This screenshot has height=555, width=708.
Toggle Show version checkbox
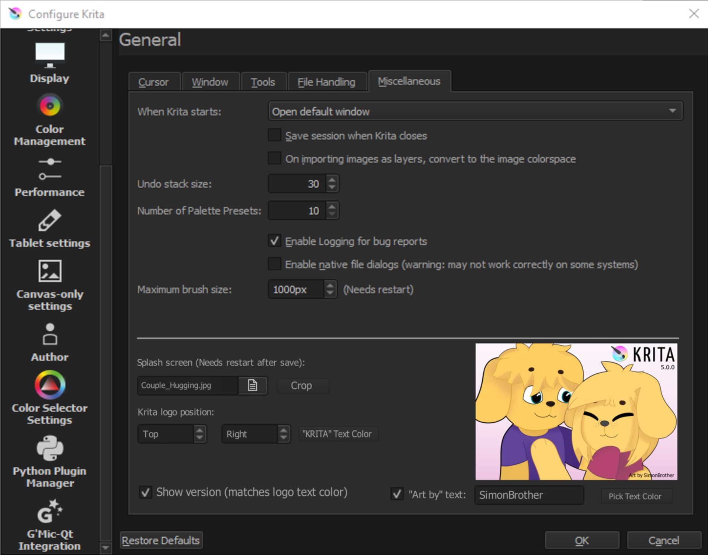(145, 492)
